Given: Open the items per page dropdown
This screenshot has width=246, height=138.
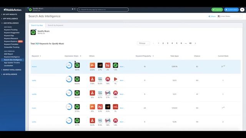Looking at the screenshot, I should (x=143, y=43).
